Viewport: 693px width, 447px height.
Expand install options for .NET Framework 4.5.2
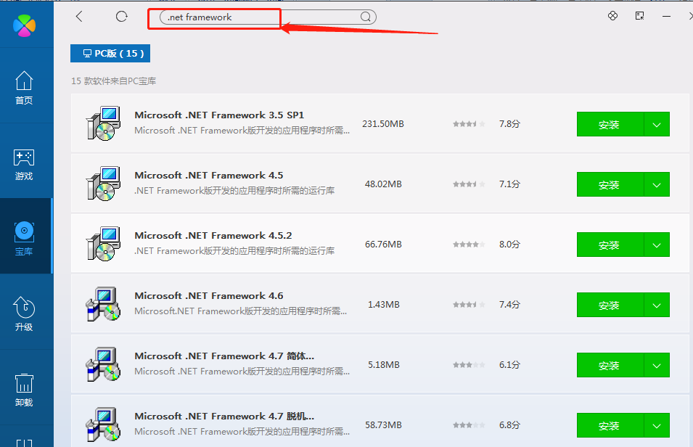coord(657,245)
